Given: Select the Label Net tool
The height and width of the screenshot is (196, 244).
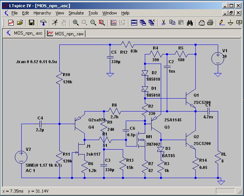Looking at the screenshot, I should (239, 23).
